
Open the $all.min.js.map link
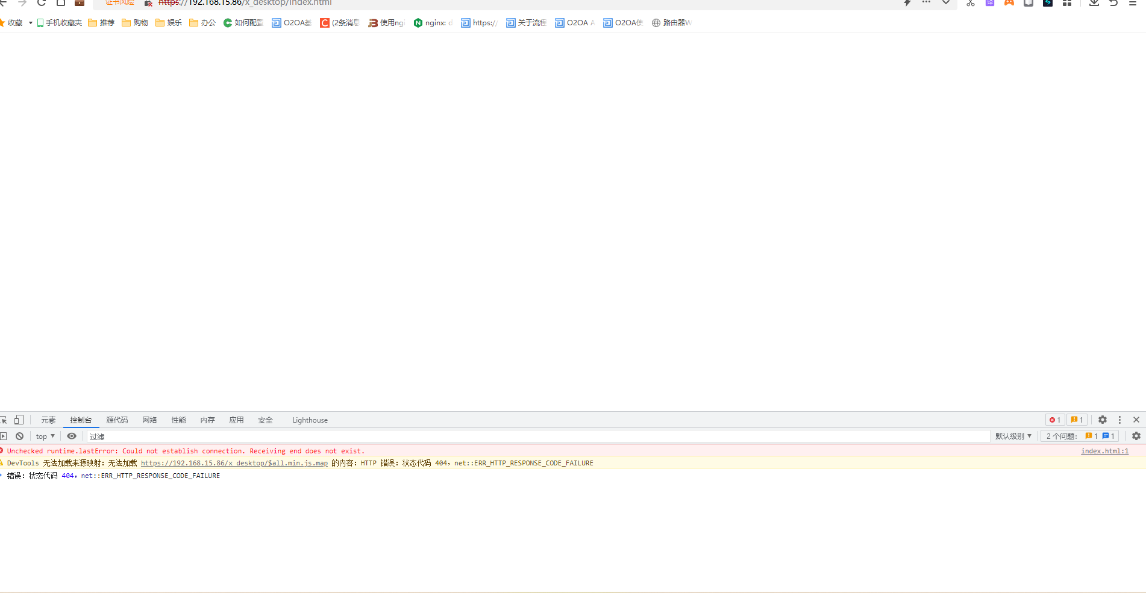[x=234, y=463]
